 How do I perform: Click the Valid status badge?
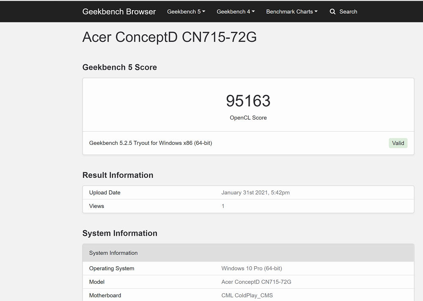398,143
